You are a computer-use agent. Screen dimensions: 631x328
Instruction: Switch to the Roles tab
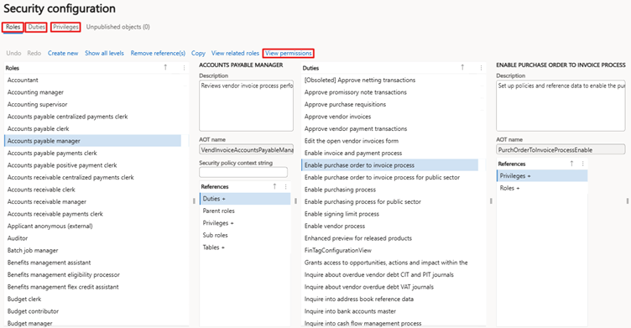13,27
